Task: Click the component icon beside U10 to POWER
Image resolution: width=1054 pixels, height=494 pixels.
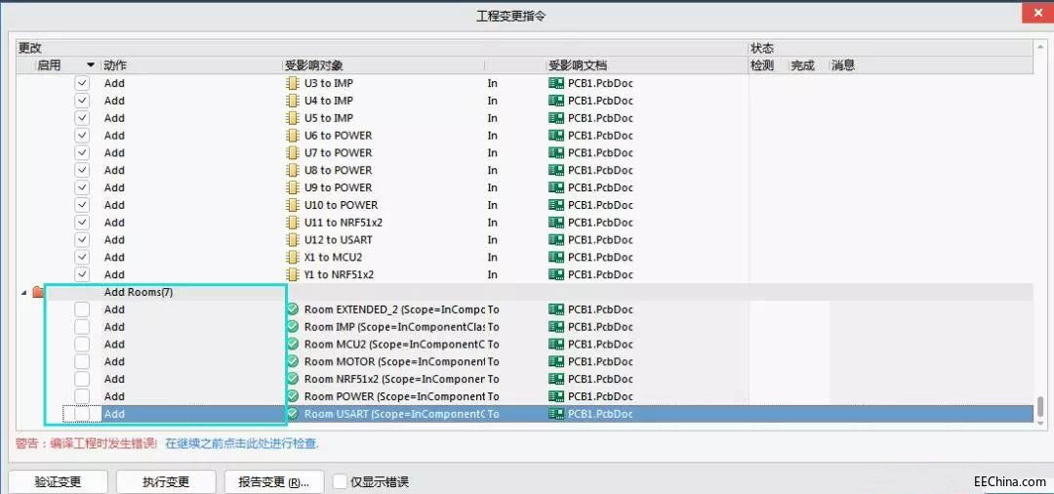Action: tap(291, 205)
